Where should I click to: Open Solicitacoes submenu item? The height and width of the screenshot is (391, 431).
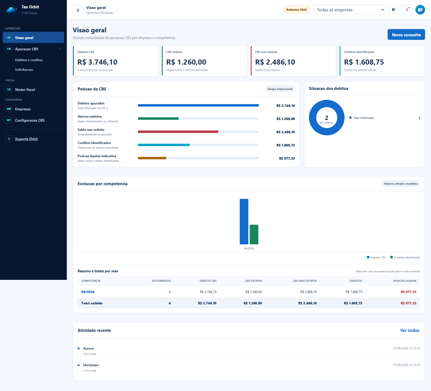tap(24, 70)
